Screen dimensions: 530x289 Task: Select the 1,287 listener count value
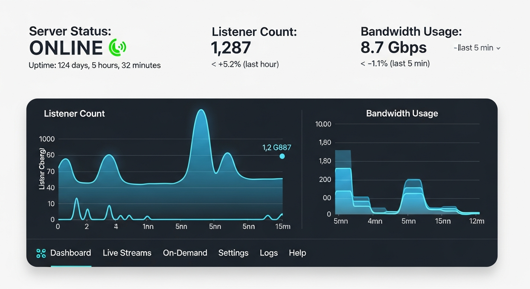tap(230, 47)
